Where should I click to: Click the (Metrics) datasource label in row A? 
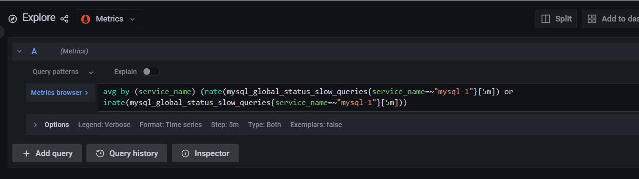point(74,51)
